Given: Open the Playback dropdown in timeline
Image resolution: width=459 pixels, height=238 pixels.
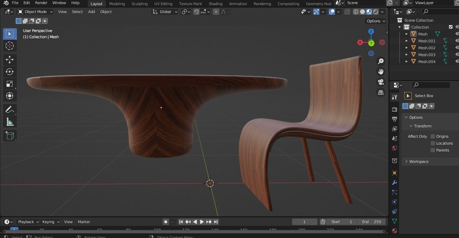Looking at the screenshot, I should click(x=28, y=222).
